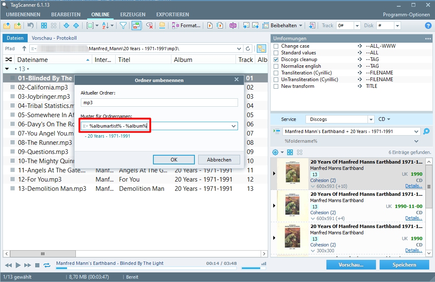
Task: Enable Standard values transformation
Action: coord(276,53)
